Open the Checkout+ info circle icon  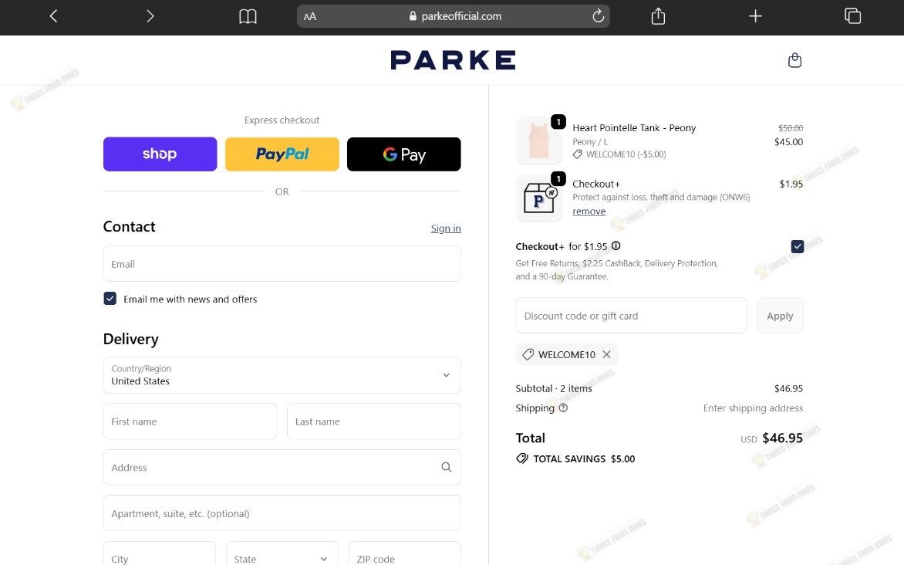[616, 246]
